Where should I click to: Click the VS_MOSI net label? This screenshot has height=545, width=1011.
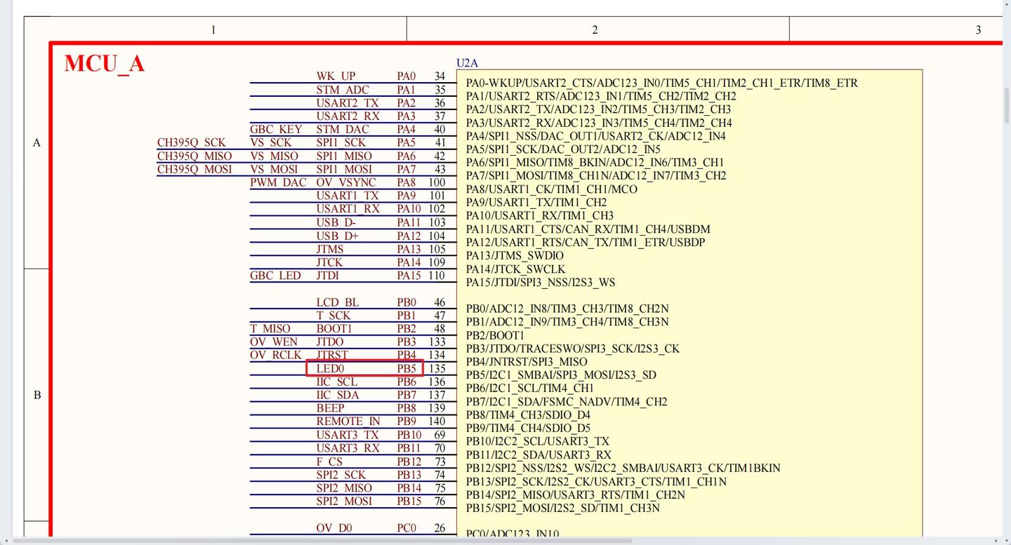pyautogui.click(x=274, y=169)
